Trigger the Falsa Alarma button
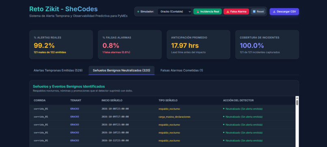Image resolution: width=327 pixels, height=147 pixels. pos(236,12)
